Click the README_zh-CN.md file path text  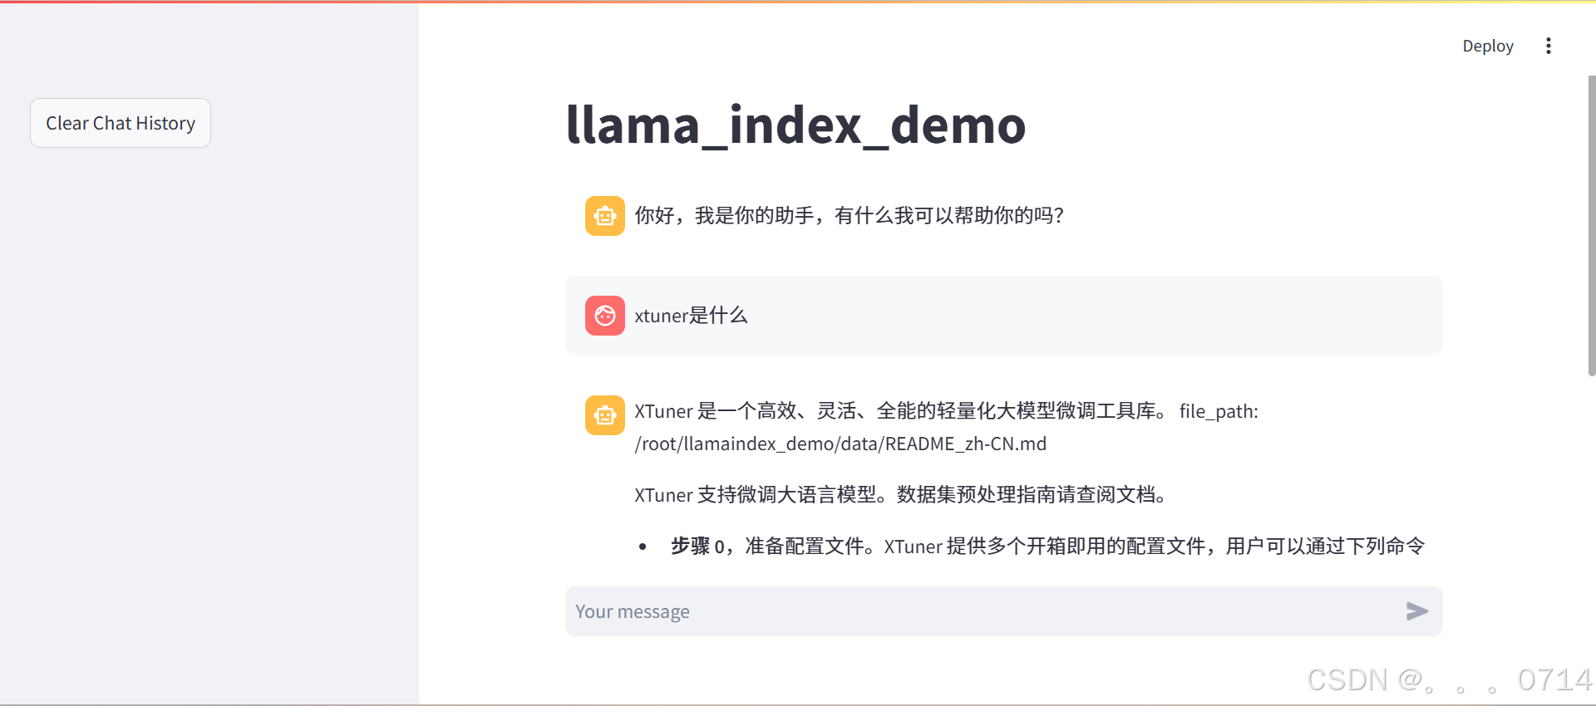pyautogui.click(x=840, y=444)
